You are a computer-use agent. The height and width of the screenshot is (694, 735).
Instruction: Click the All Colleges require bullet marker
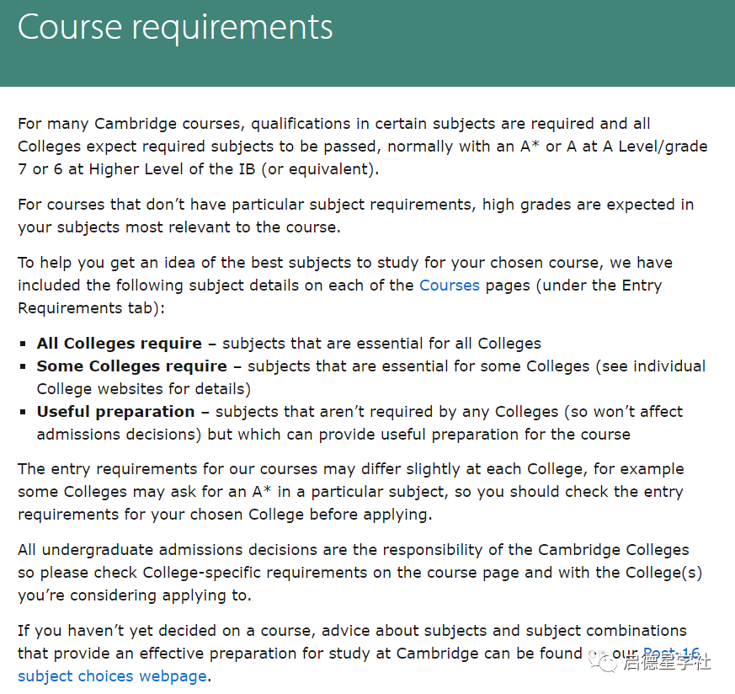tap(23, 344)
